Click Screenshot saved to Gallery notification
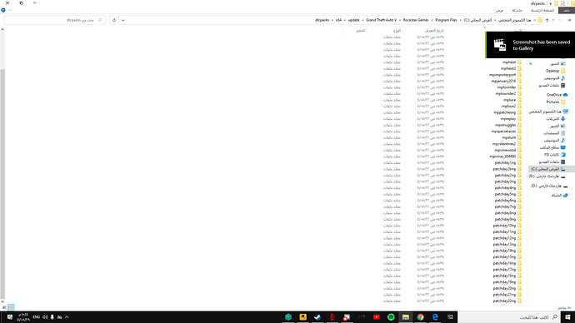Image resolution: width=575 pixels, height=323 pixels. pos(530,45)
